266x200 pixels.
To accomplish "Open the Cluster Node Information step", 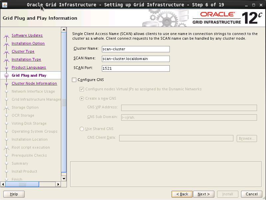I will pyautogui.click(x=34, y=84).
